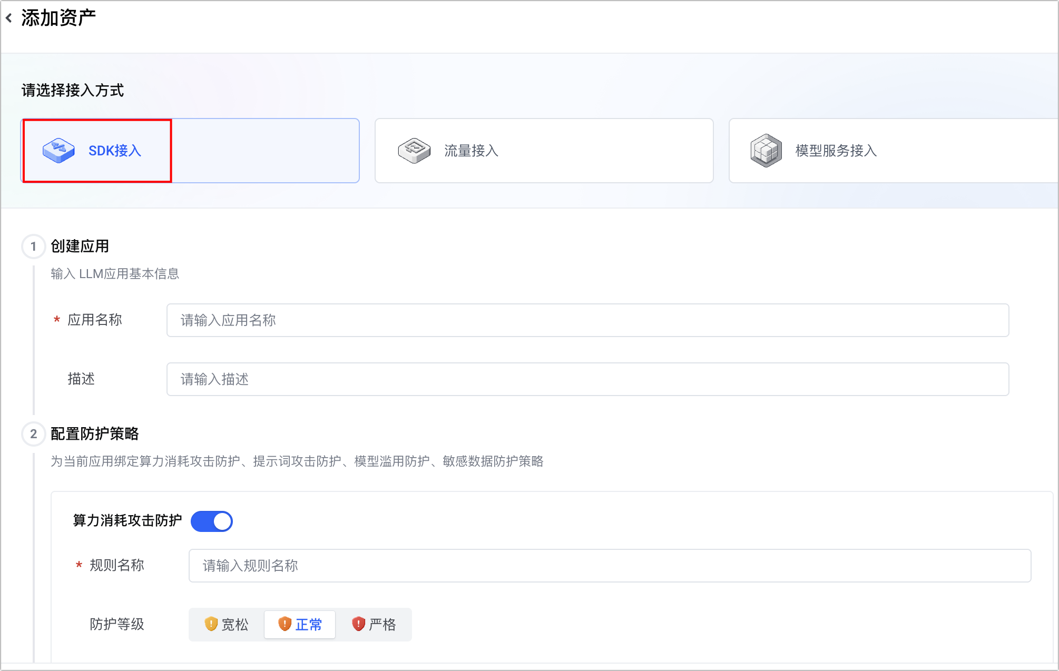Click the step 1 circle marker

click(x=33, y=246)
